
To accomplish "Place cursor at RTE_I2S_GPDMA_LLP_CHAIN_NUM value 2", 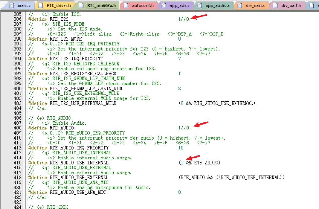I will click(179, 88).
